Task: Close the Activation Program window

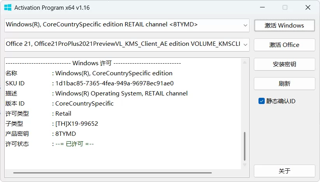Action: pos(308,7)
